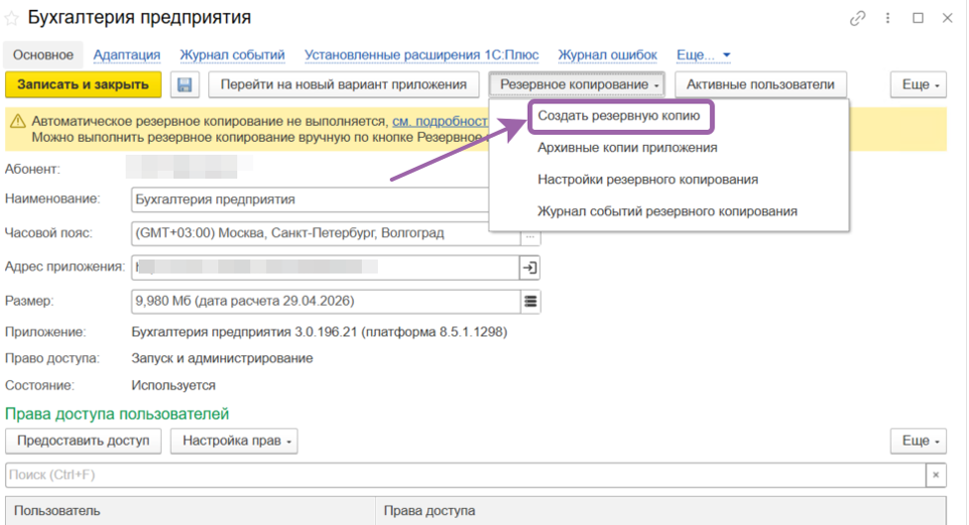Screen dimensions: 969x525
Task: Click the Пользователь column header
Action: coord(190,511)
